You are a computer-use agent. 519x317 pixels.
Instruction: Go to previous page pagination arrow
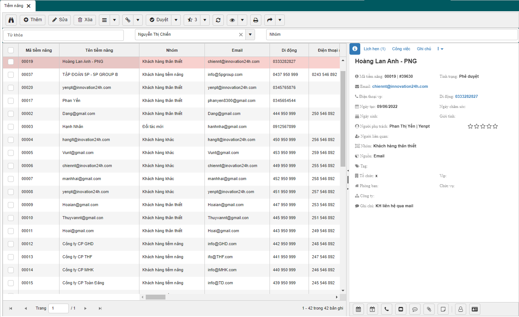coord(26,308)
